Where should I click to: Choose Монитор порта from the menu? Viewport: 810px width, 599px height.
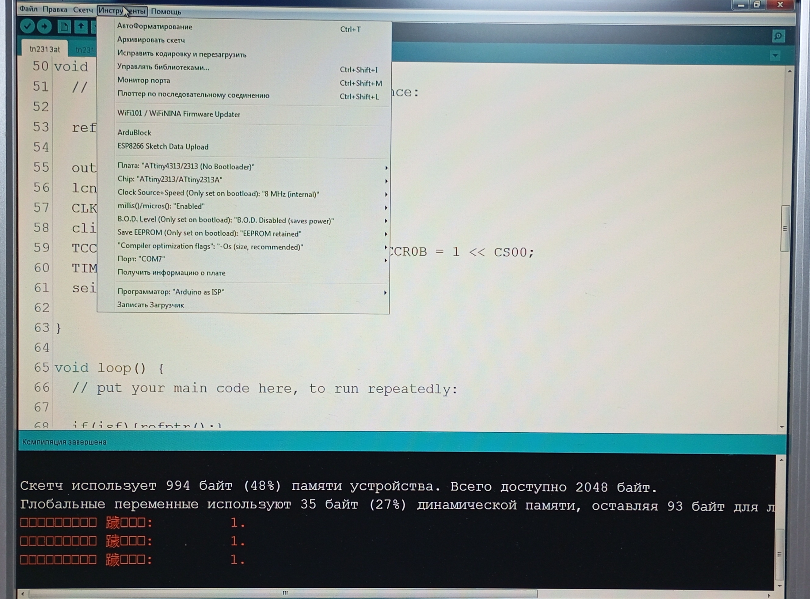pos(143,81)
